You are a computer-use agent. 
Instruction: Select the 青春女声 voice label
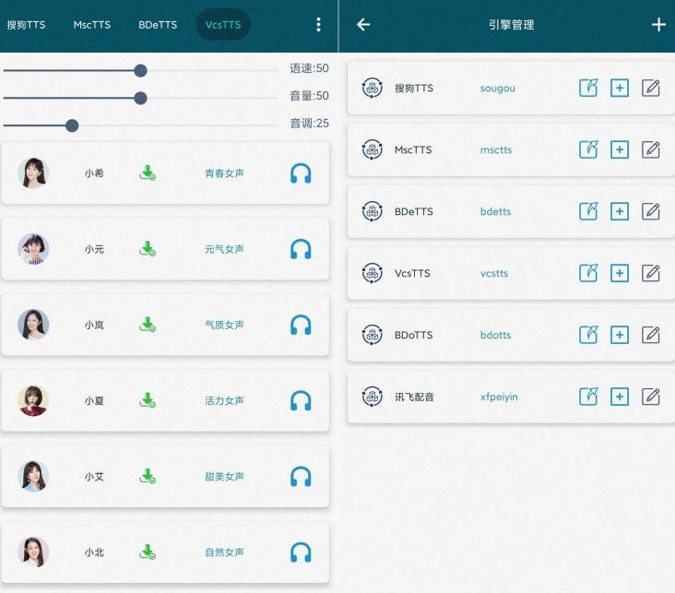tap(224, 173)
